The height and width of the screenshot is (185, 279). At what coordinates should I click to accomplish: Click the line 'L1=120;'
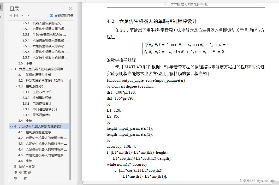click(114, 110)
